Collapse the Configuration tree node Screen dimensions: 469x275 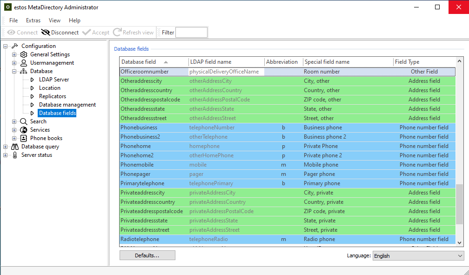[x=6, y=46]
